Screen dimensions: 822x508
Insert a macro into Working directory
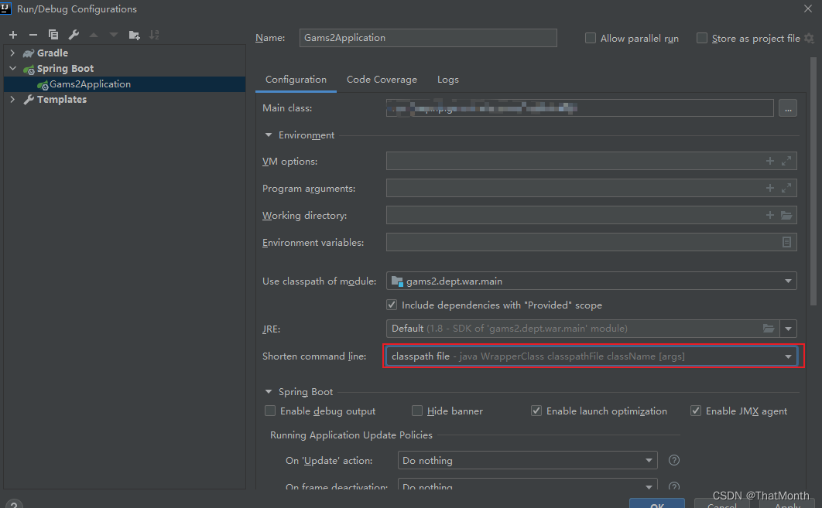click(x=770, y=215)
